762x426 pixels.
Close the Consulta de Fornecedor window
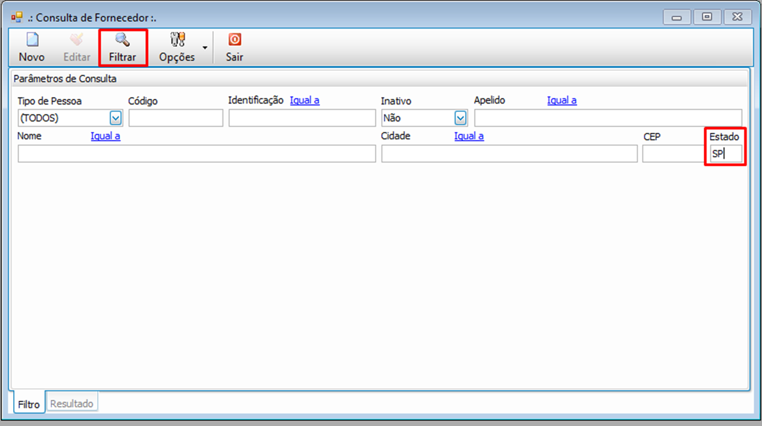737,17
